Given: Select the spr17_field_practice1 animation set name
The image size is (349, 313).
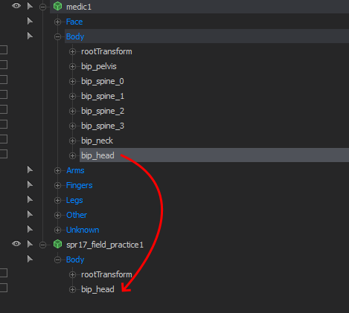Looking at the screenshot, I should point(105,245).
